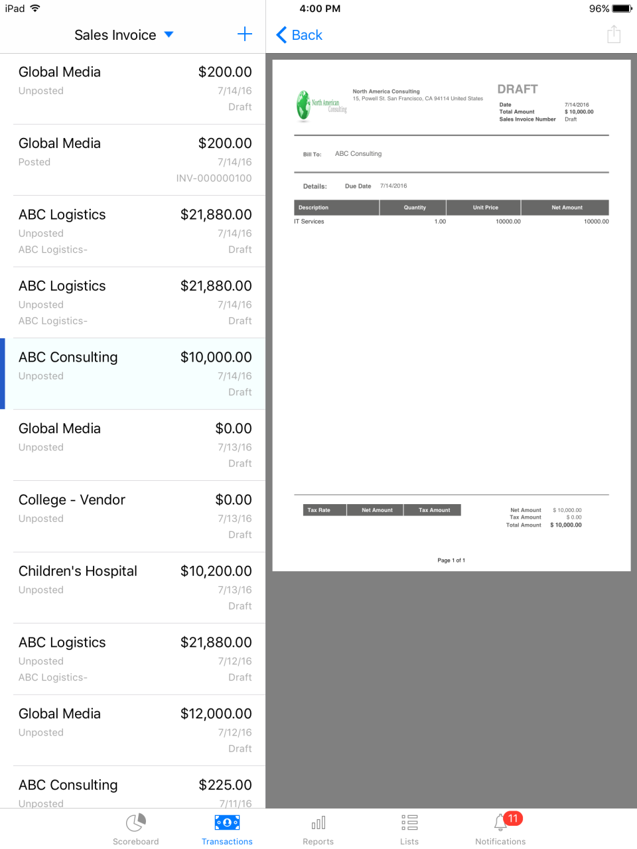Switch to the Notifications tab label
The image size is (637, 849).
point(500,842)
